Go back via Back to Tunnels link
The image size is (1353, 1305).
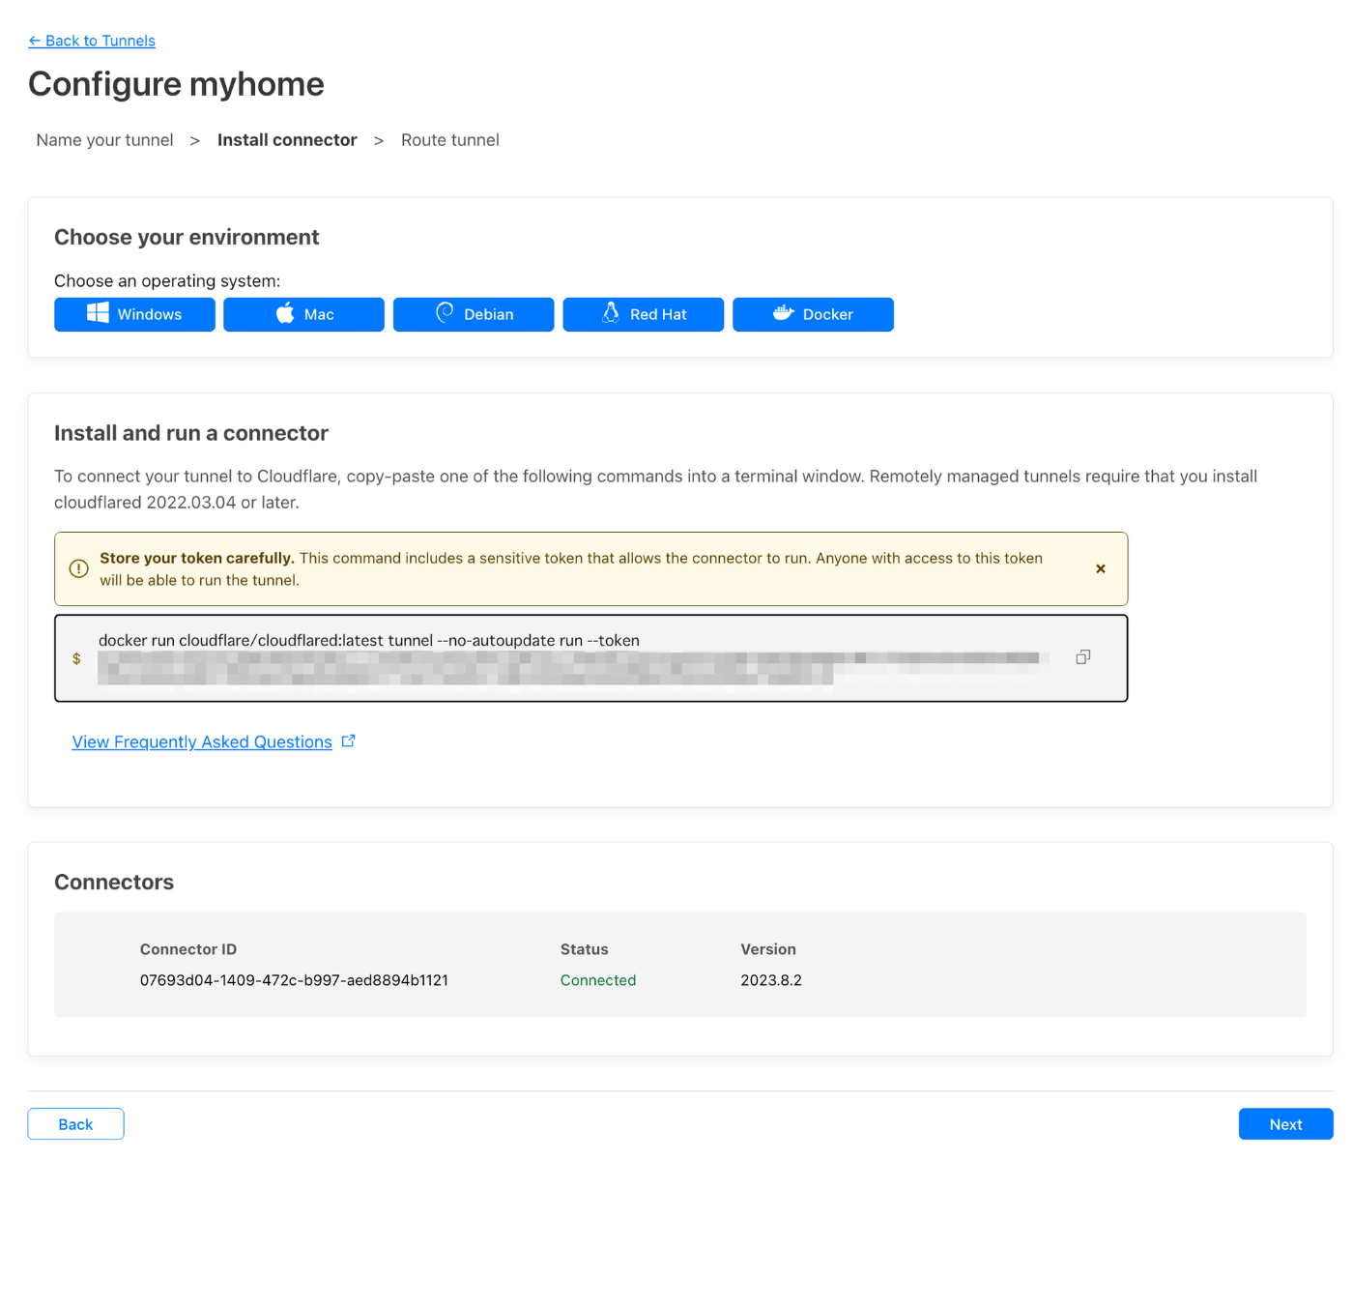point(92,41)
